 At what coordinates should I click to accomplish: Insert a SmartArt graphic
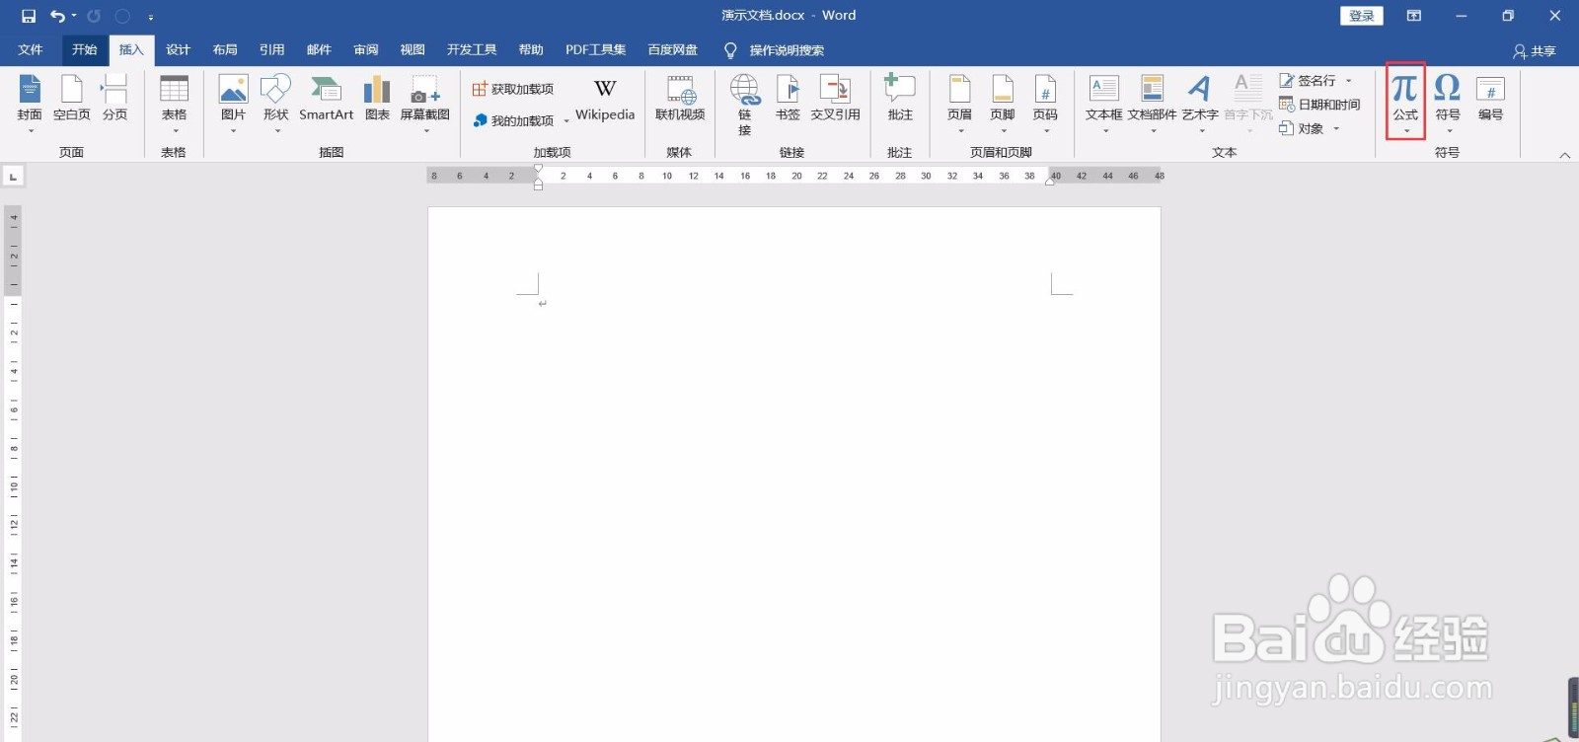coord(326,99)
